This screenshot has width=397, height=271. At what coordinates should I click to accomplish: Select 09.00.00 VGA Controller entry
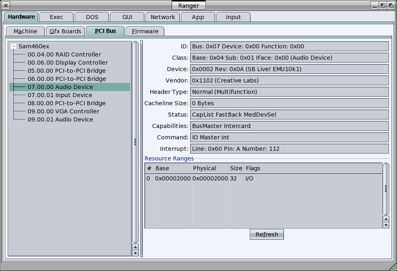pyautogui.click(x=63, y=111)
